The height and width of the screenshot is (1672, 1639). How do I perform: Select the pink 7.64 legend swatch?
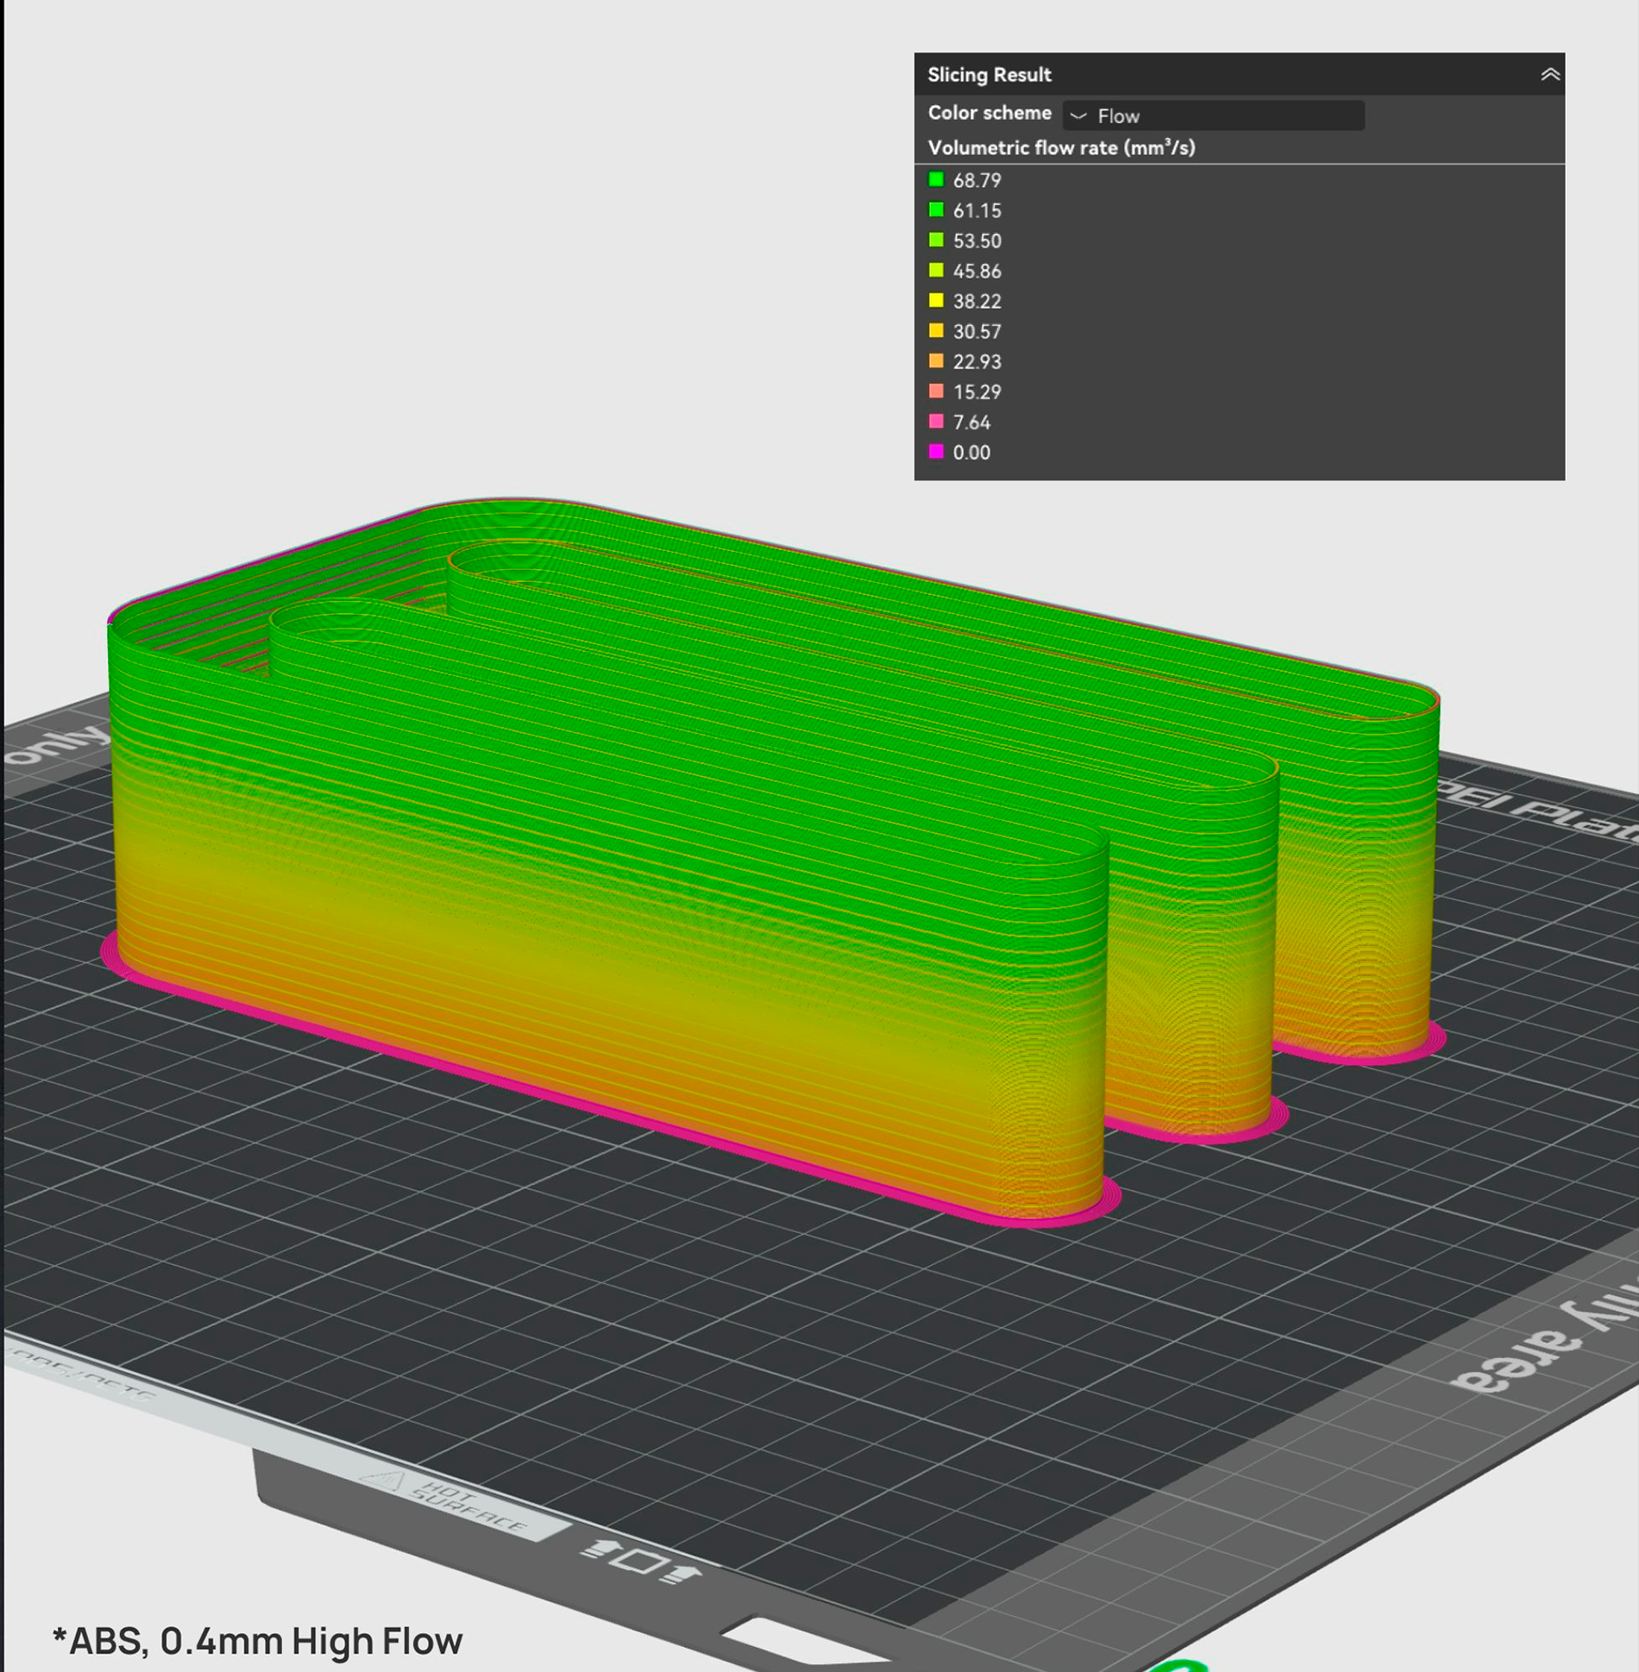[936, 422]
